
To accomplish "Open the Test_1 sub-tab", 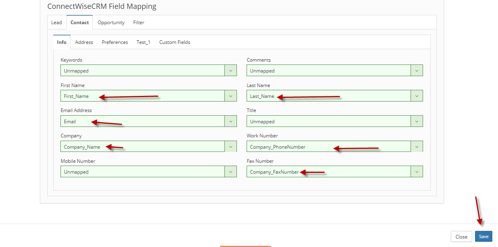I will click(x=143, y=42).
